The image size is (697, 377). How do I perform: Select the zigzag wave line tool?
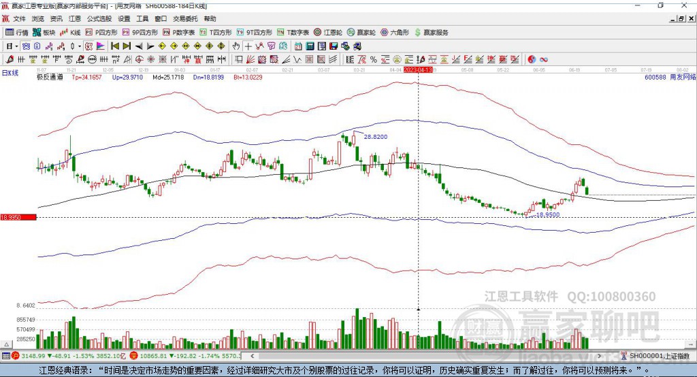pos(297,60)
